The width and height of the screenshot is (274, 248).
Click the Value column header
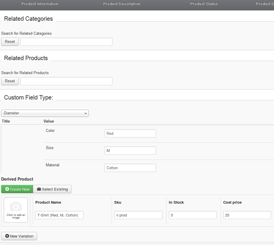tap(48, 121)
